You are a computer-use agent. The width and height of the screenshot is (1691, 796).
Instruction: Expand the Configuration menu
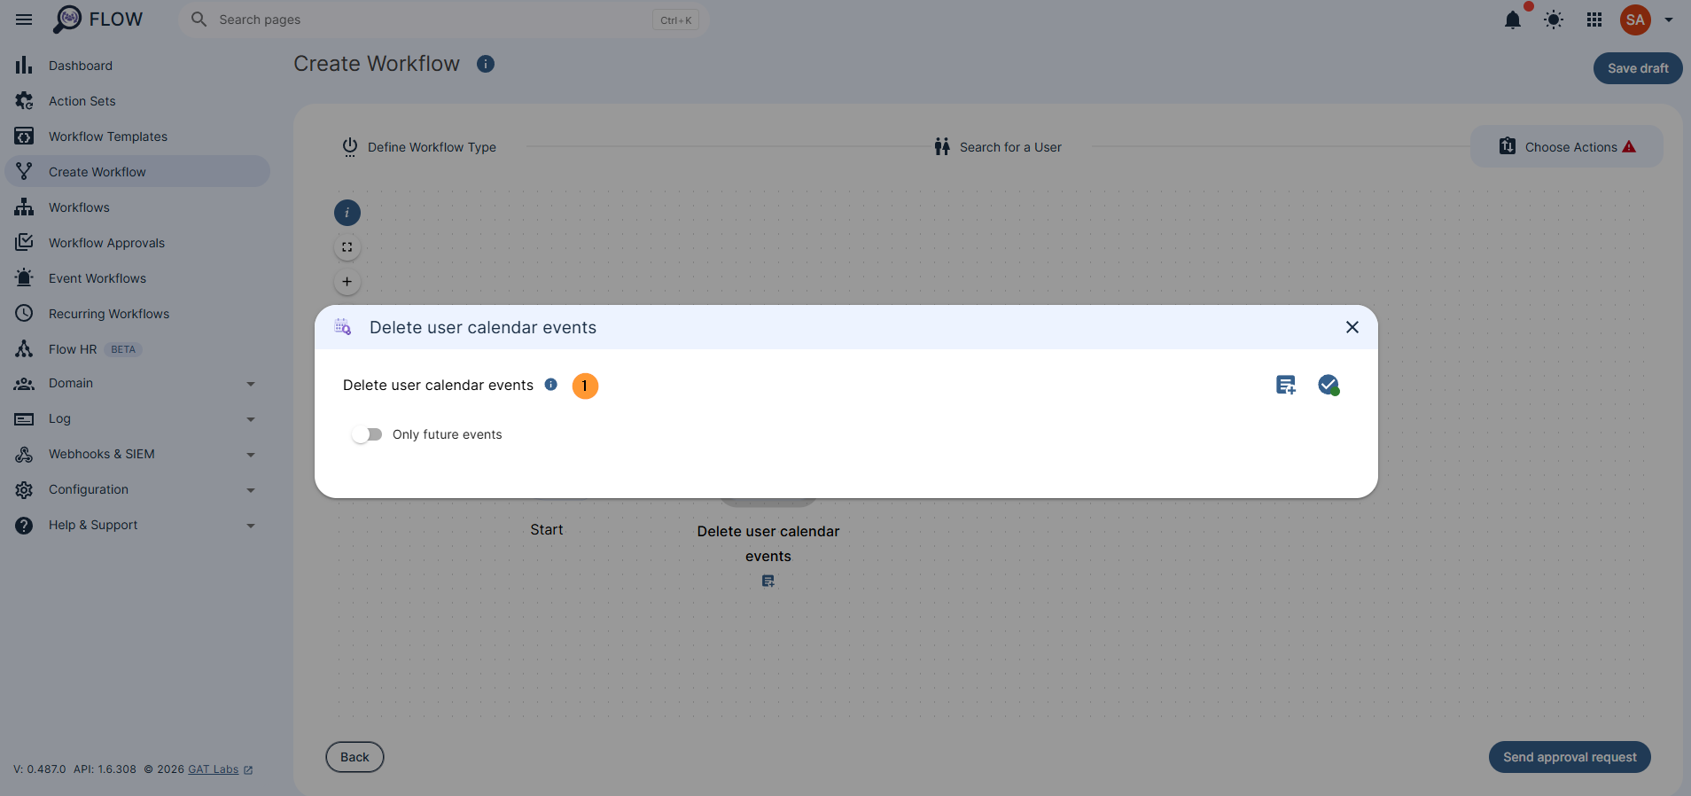(x=137, y=490)
